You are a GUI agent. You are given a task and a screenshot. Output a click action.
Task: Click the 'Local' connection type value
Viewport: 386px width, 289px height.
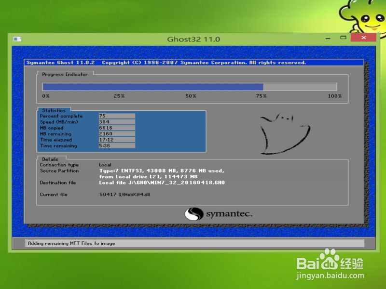(x=105, y=165)
